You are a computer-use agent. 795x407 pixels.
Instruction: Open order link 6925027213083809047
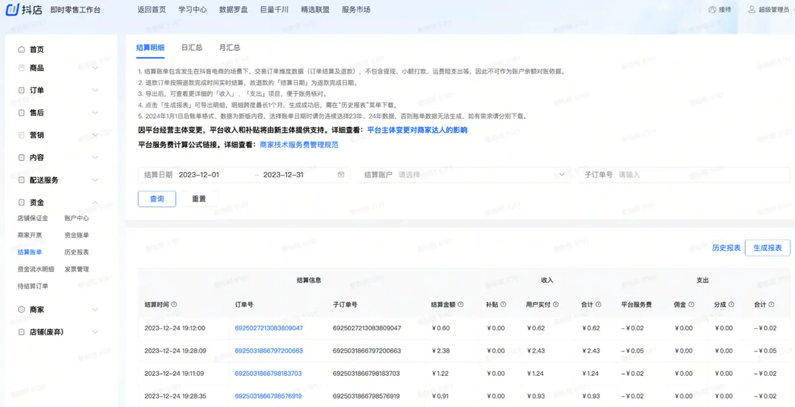[269, 328]
